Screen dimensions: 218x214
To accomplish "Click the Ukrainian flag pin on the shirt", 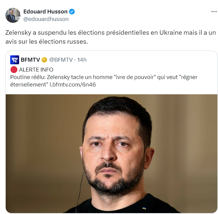I will [144, 208].
